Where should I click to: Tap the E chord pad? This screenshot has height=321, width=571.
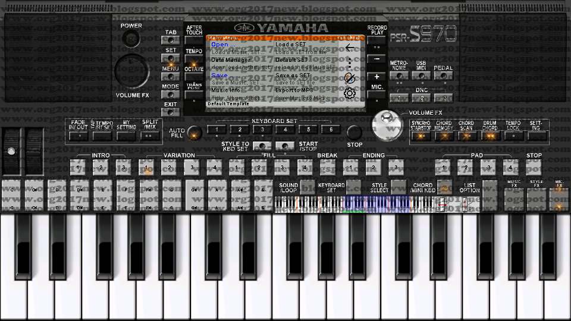(x=103, y=196)
